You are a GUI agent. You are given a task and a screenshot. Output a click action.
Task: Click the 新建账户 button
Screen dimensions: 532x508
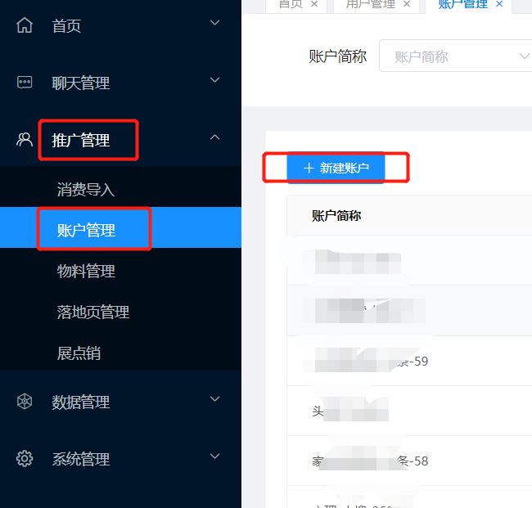pos(336,168)
